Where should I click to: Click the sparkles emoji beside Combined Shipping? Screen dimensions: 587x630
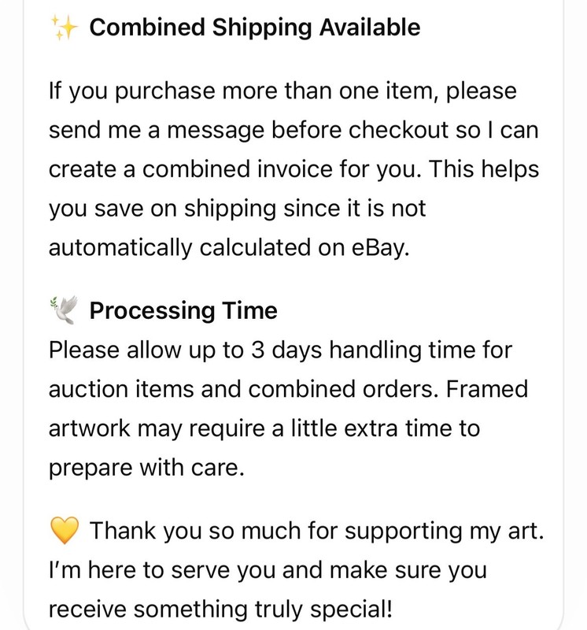coord(65,28)
